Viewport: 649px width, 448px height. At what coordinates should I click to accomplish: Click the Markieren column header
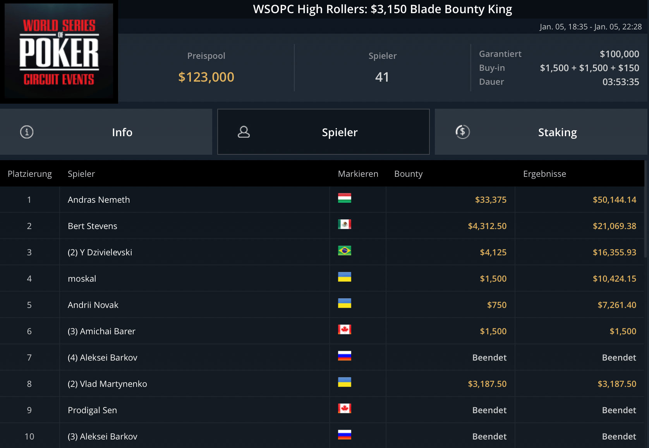(358, 174)
